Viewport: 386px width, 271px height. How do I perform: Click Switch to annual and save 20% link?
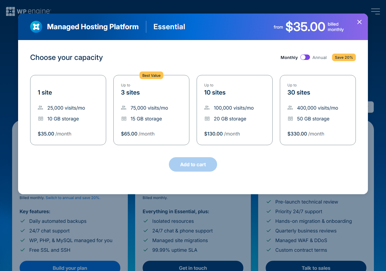click(x=73, y=198)
